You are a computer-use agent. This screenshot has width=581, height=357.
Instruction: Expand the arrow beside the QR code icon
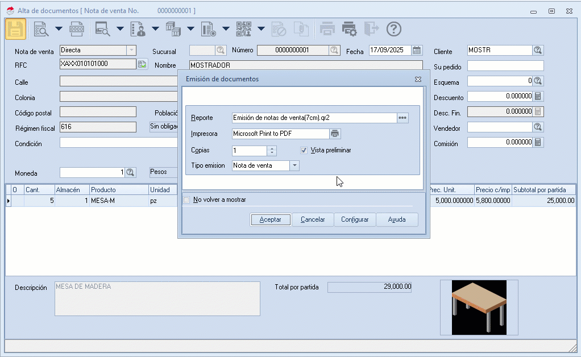[261, 29]
